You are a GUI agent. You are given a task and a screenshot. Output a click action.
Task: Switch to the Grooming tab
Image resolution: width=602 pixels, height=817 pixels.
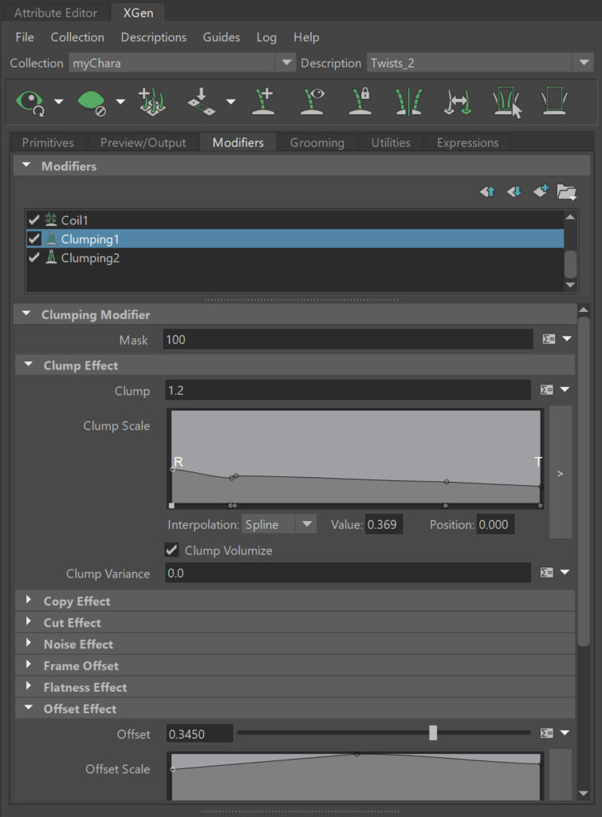[x=317, y=143]
